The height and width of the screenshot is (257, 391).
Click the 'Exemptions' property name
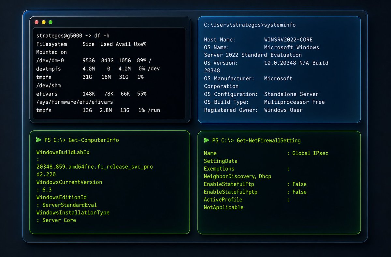(219, 169)
